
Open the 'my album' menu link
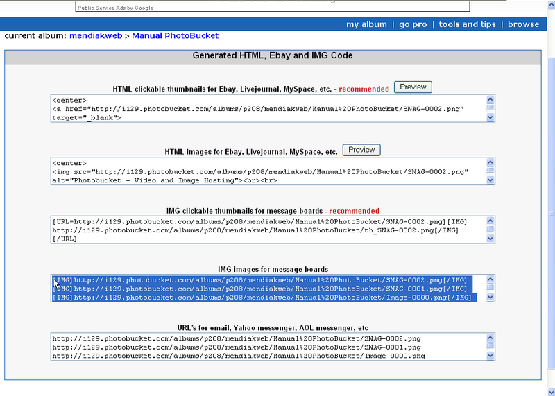[x=366, y=24]
